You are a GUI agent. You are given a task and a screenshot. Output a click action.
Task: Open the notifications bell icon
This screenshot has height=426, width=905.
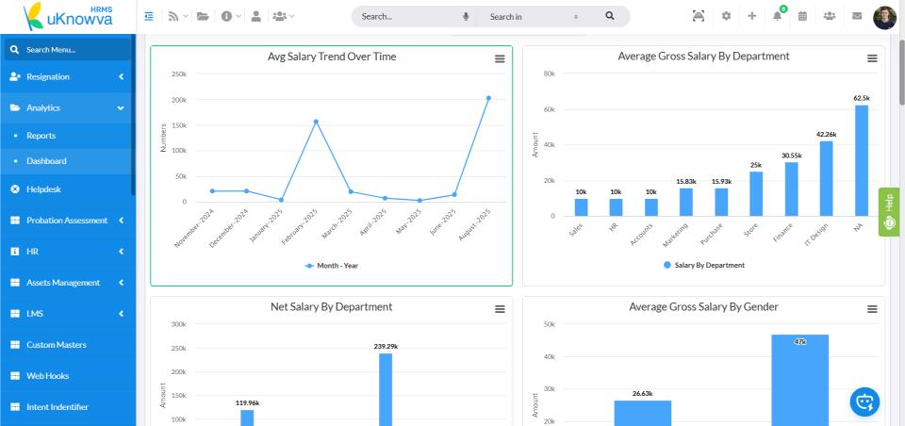click(778, 16)
